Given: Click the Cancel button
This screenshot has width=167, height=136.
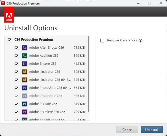Looking at the screenshot, I should click(127, 130).
